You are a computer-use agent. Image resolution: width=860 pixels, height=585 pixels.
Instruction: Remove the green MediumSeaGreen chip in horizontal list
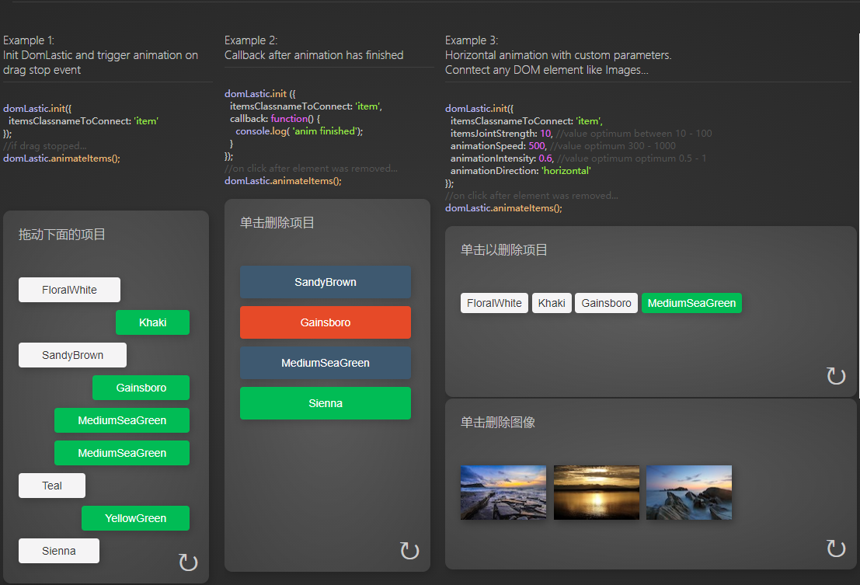(x=691, y=303)
